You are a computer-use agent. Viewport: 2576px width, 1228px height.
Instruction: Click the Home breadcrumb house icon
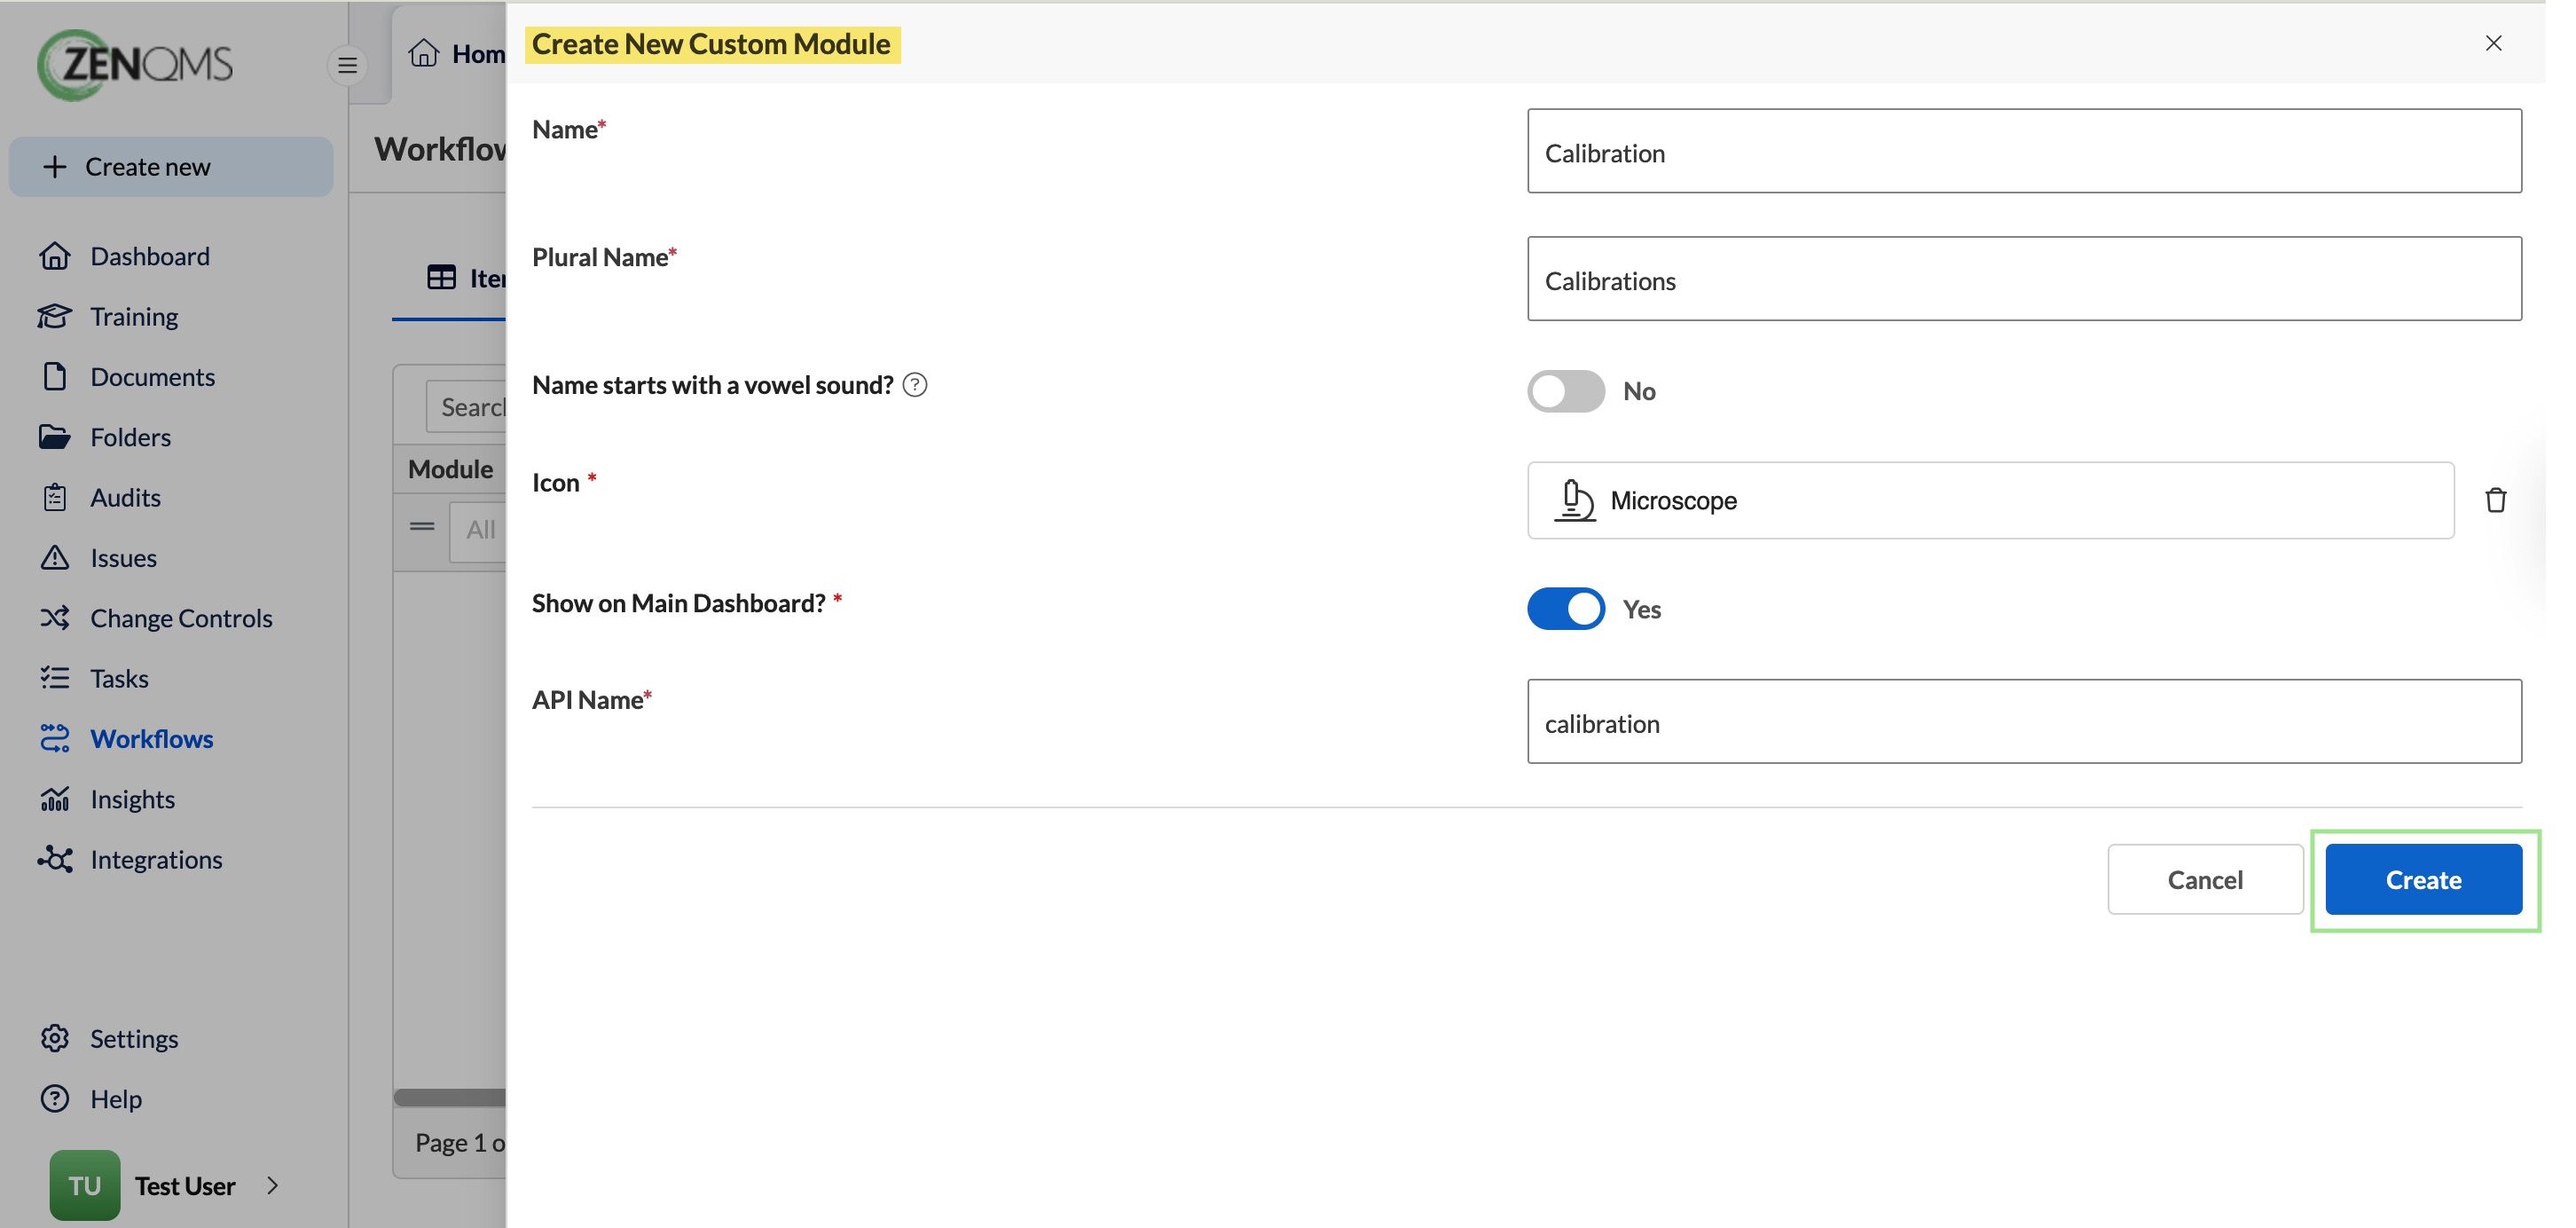tap(424, 53)
